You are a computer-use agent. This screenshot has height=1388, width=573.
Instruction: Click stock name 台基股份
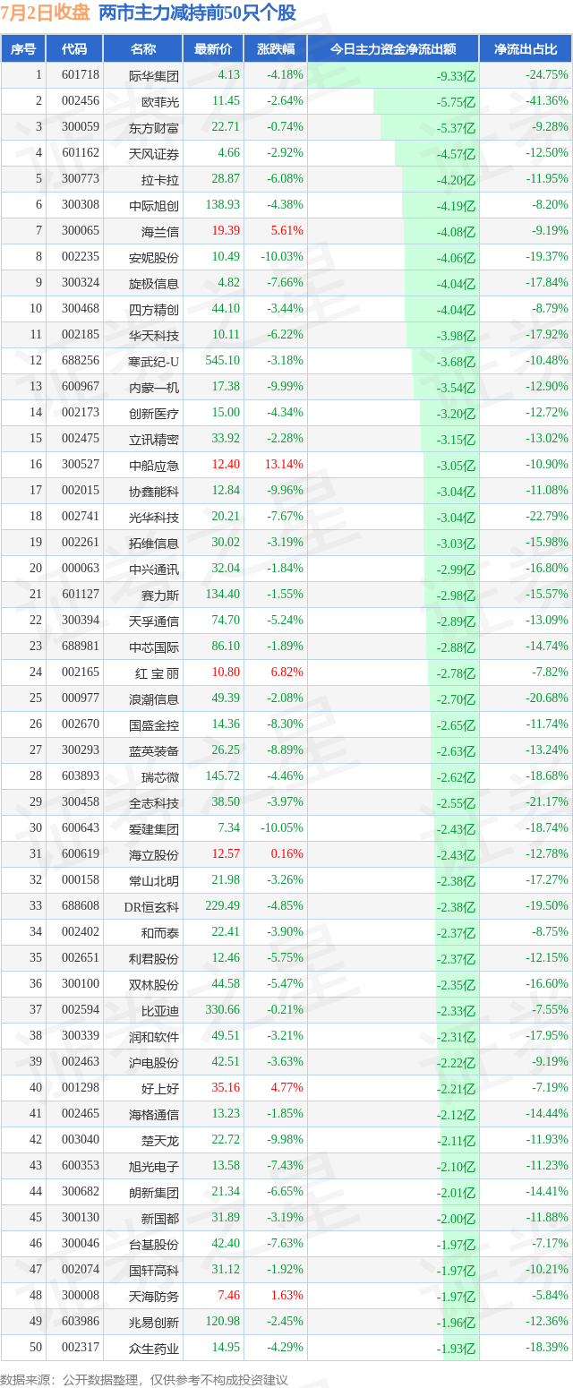coord(154,1244)
